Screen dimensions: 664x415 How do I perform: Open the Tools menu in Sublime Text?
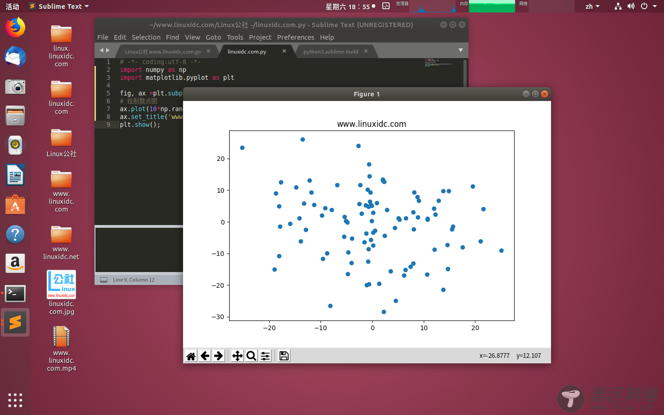(235, 37)
